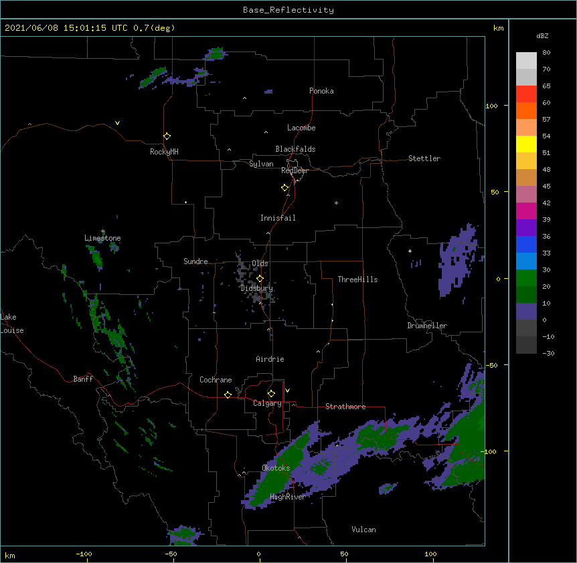Click the dBZ legend heading
The image size is (577, 563).
click(x=542, y=36)
